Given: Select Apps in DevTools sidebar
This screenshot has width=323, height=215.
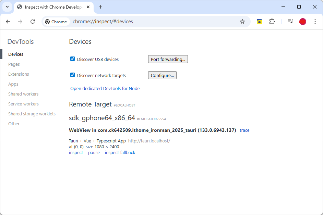Looking at the screenshot, I should point(13,84).
